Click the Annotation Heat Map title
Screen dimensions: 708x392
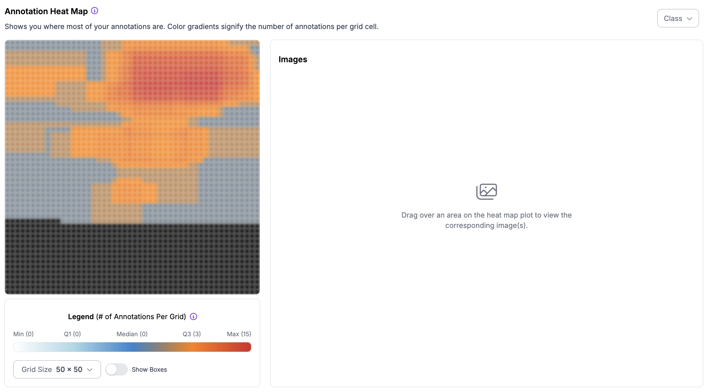click(x=46, y=11)
